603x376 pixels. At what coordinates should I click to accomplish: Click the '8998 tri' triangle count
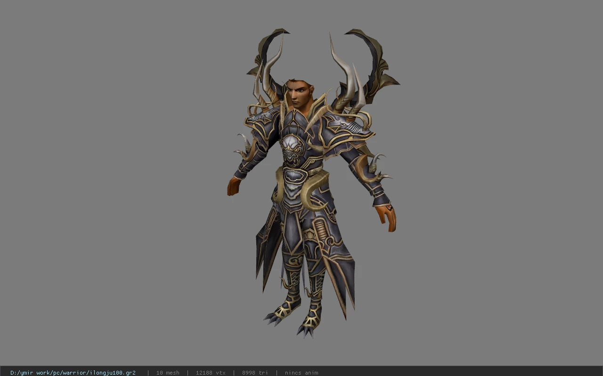255,373
